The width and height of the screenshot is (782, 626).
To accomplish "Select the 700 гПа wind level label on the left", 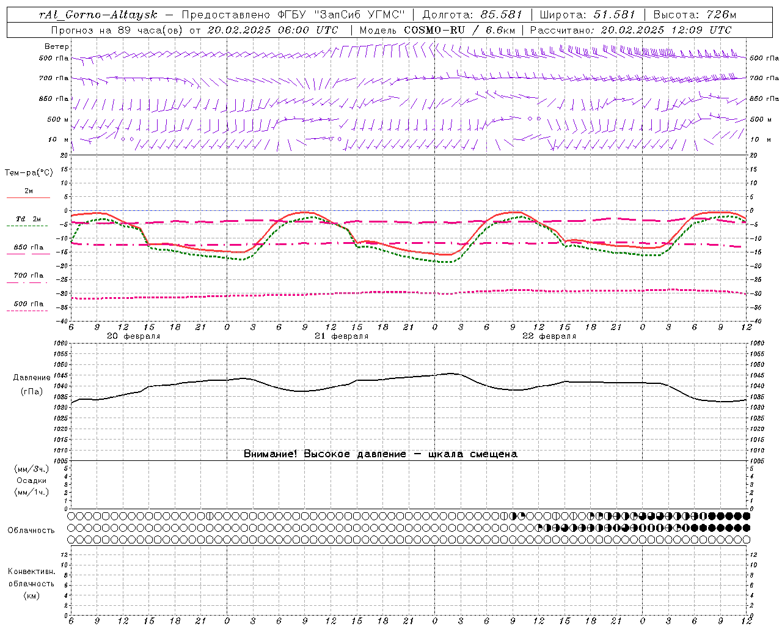I will click(x=54, y=78).
